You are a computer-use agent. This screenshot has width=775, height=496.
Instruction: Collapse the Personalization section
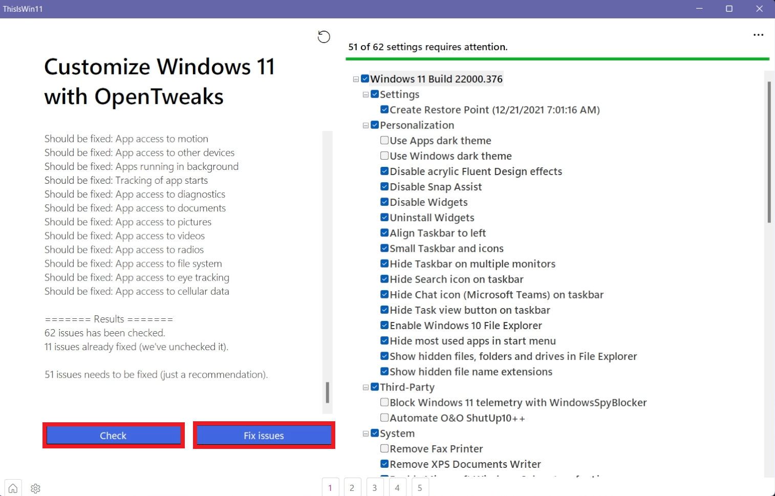tap(365, 125)
